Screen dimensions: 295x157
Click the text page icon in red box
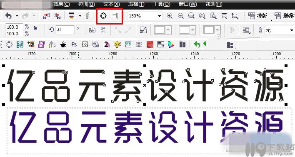click(114, 16)
